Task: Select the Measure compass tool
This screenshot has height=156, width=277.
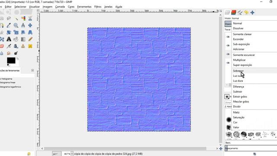Action: tap(23, 25)
